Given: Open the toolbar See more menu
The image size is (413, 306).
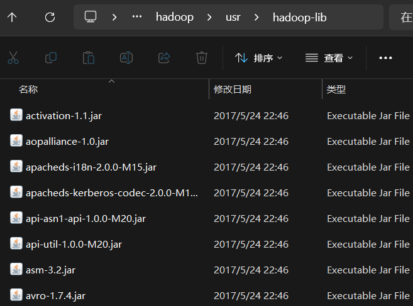Looking at the screenshot, I should coord(385,58).
